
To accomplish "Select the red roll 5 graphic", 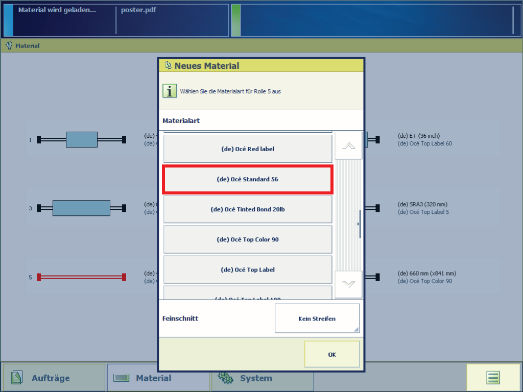I will (81, 277).
